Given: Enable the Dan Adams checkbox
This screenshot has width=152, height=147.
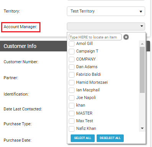Looking at the screenshot, I should pyautogui.click(x=71, y=67).
